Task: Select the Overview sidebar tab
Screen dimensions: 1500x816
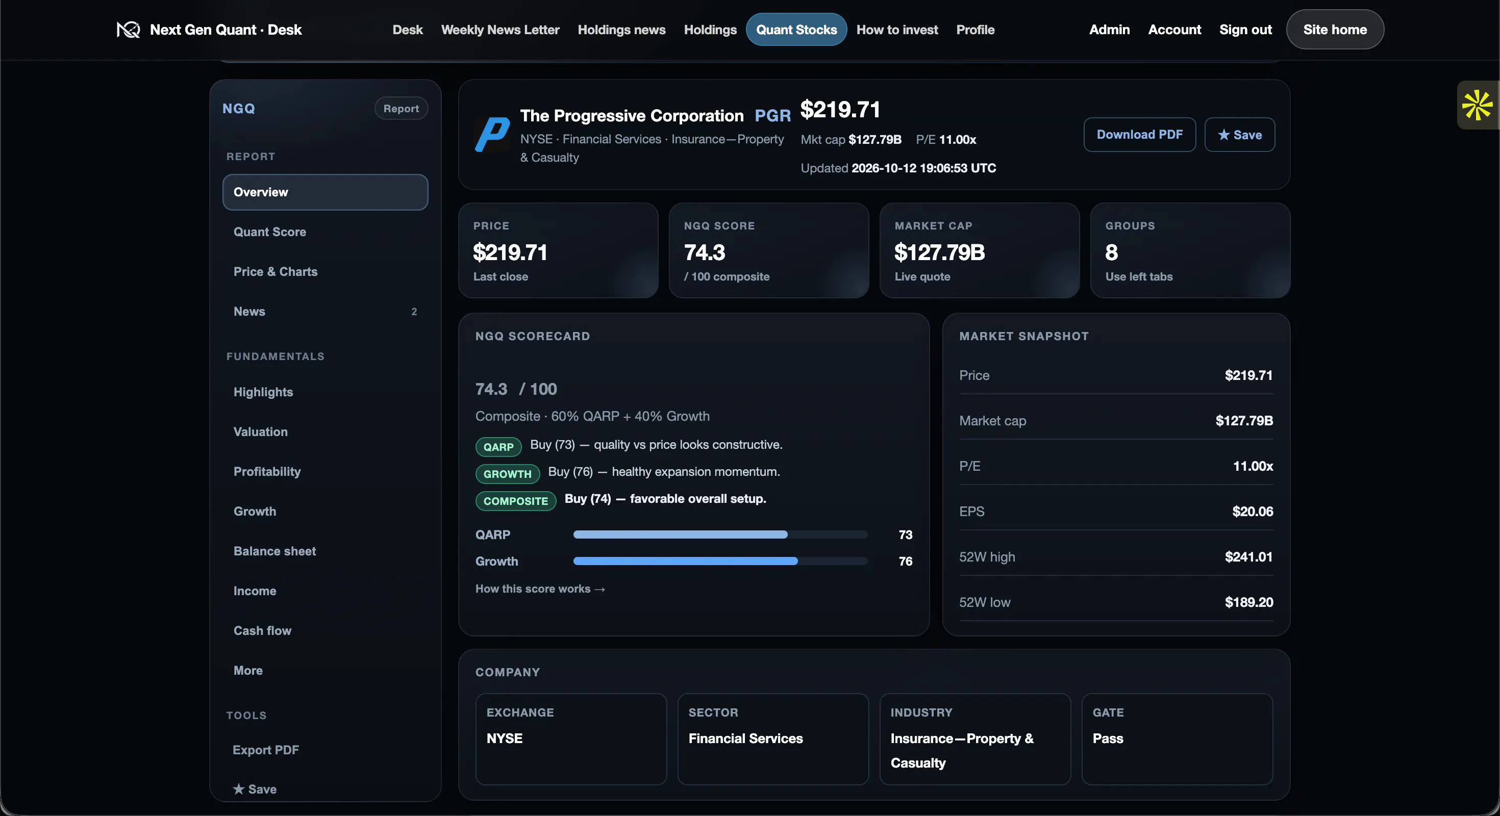Action: [325, 192]
